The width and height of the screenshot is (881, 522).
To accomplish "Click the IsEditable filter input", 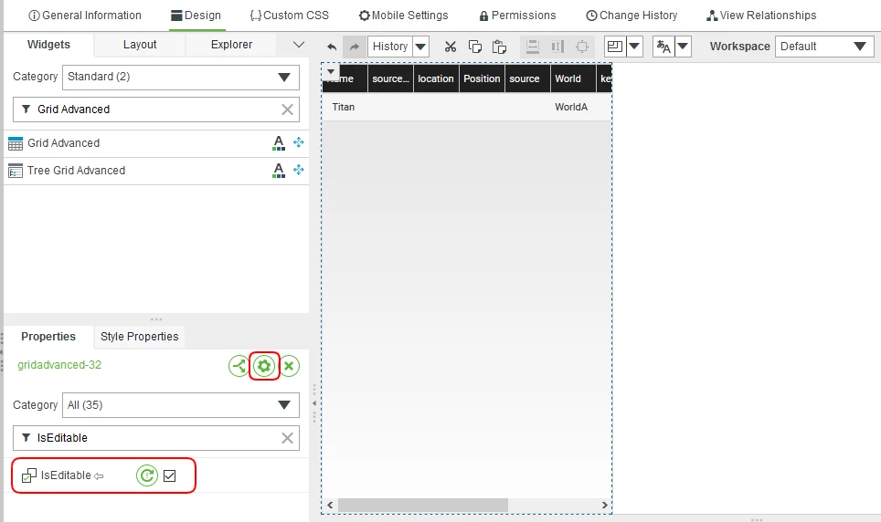I will click(155, 438).
